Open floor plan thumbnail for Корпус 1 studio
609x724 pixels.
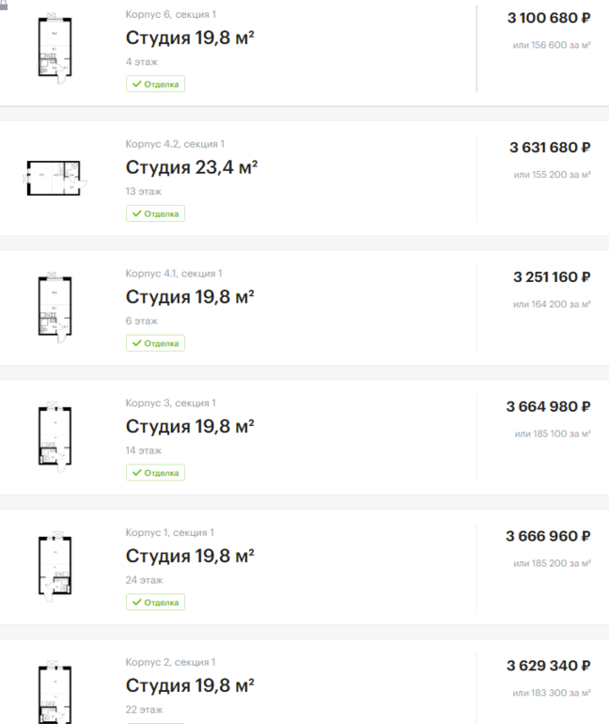[x=55, y=565]
